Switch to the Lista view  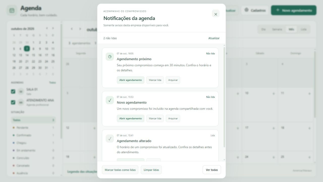(304, 29)
